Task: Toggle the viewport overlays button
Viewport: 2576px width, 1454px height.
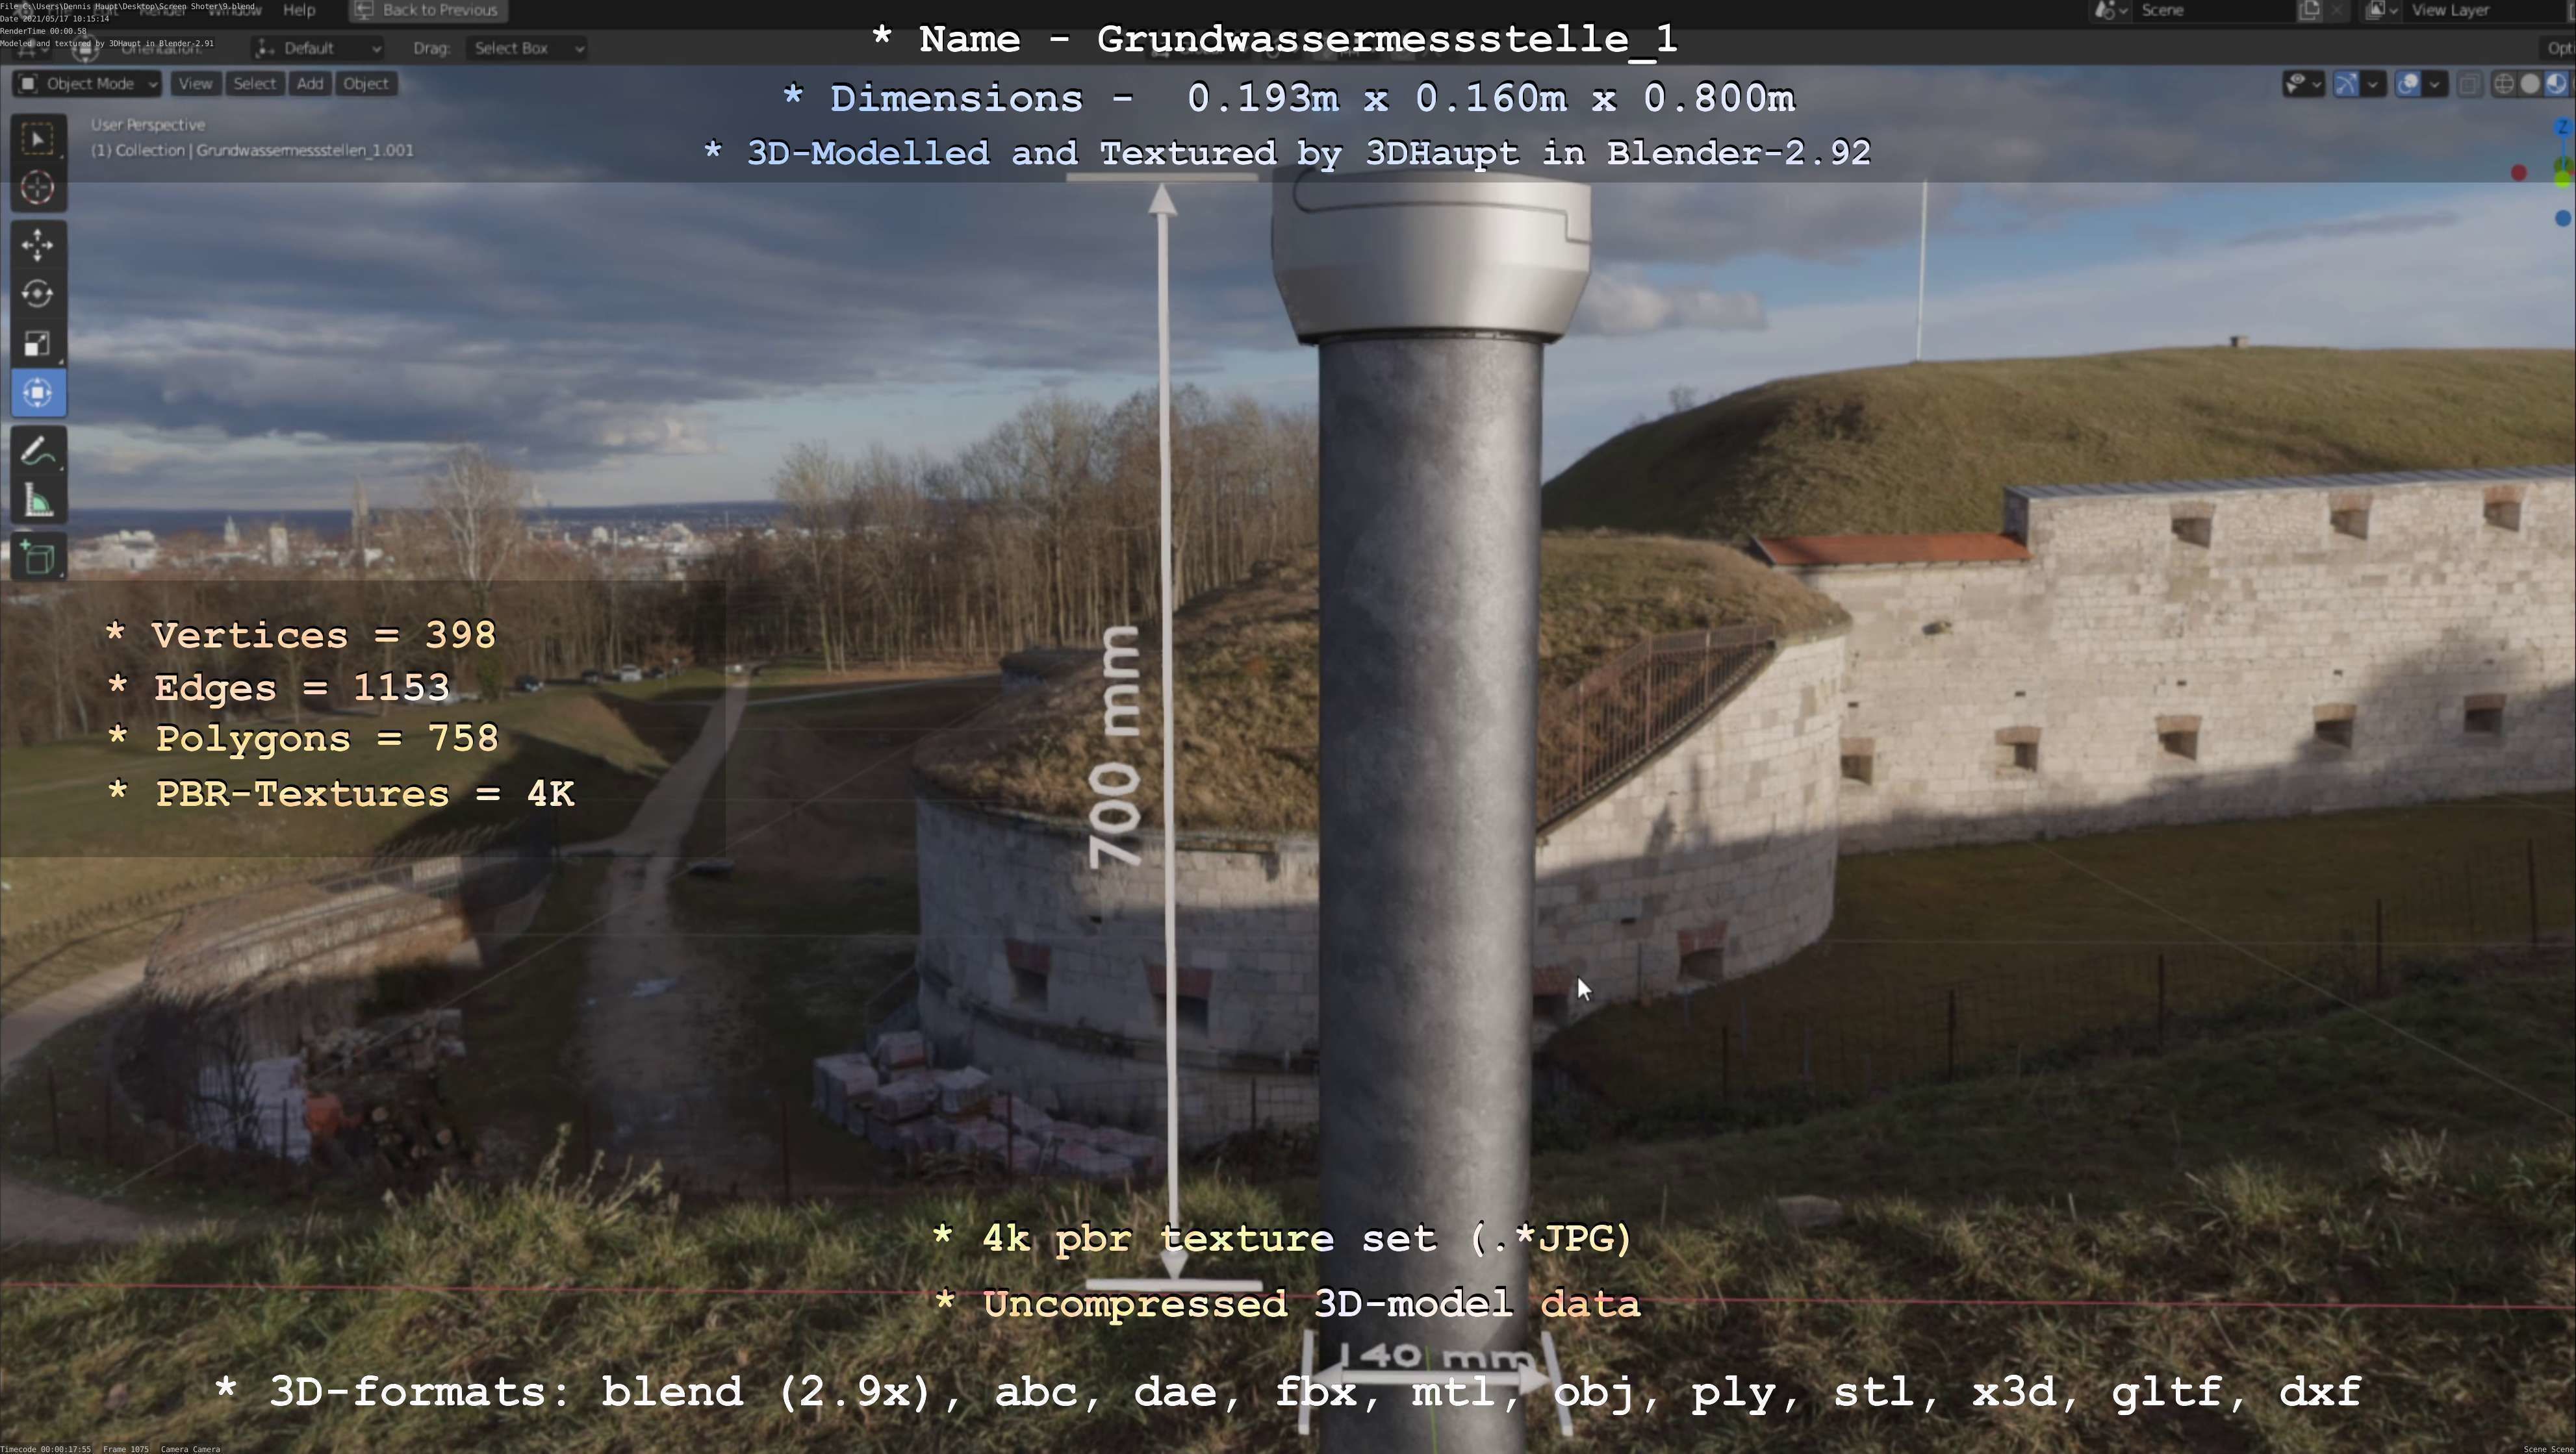Action: point(2408,84)
